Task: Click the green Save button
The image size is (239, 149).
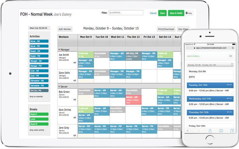Action: click(x=162, y=13)
